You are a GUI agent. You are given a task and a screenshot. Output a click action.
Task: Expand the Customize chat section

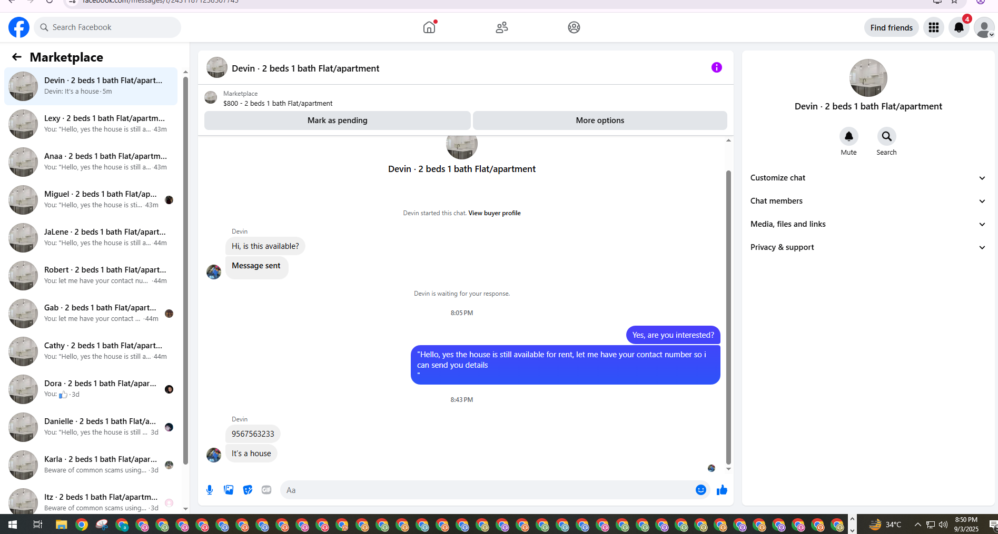(868, 178)
